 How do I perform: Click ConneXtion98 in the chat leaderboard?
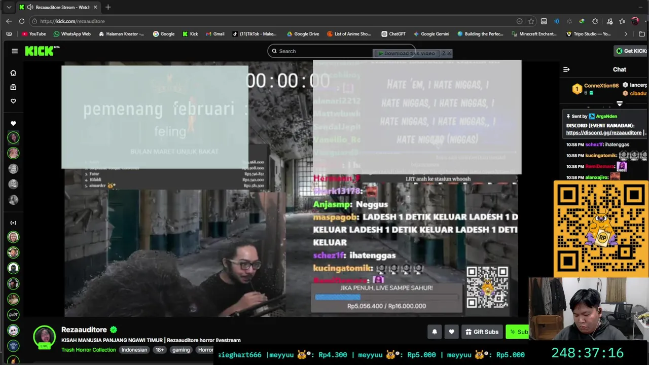point(601,86)
